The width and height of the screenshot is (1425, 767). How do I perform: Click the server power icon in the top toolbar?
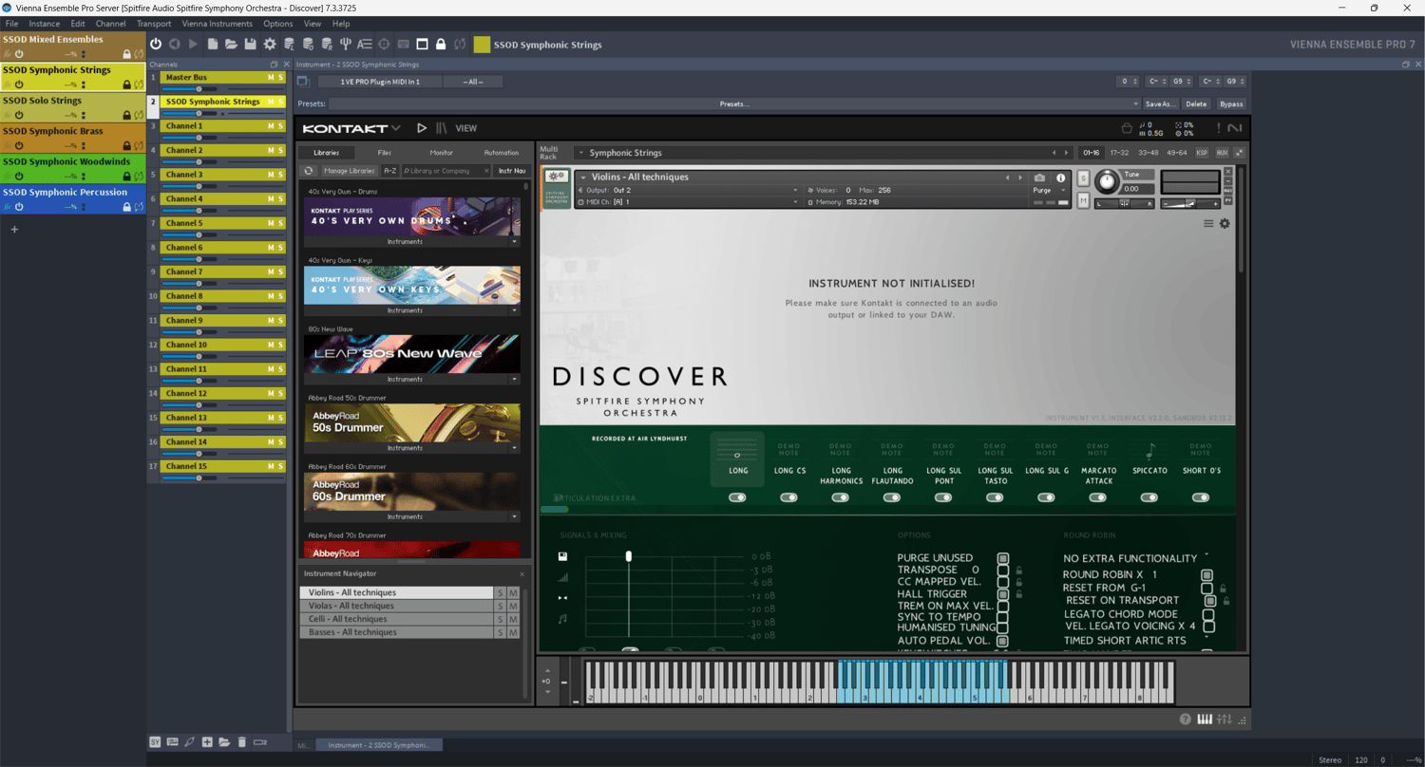tap(156, 44)
